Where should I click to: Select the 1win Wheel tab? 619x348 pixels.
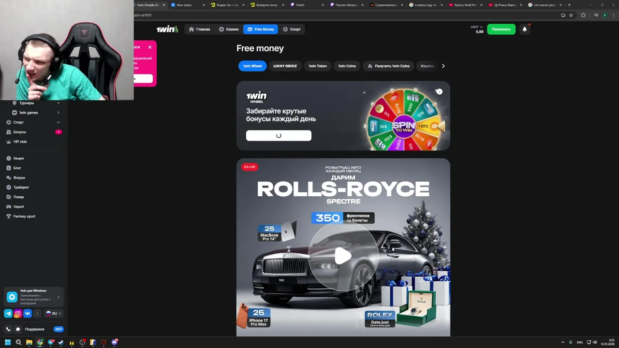(x=252, y=66)
